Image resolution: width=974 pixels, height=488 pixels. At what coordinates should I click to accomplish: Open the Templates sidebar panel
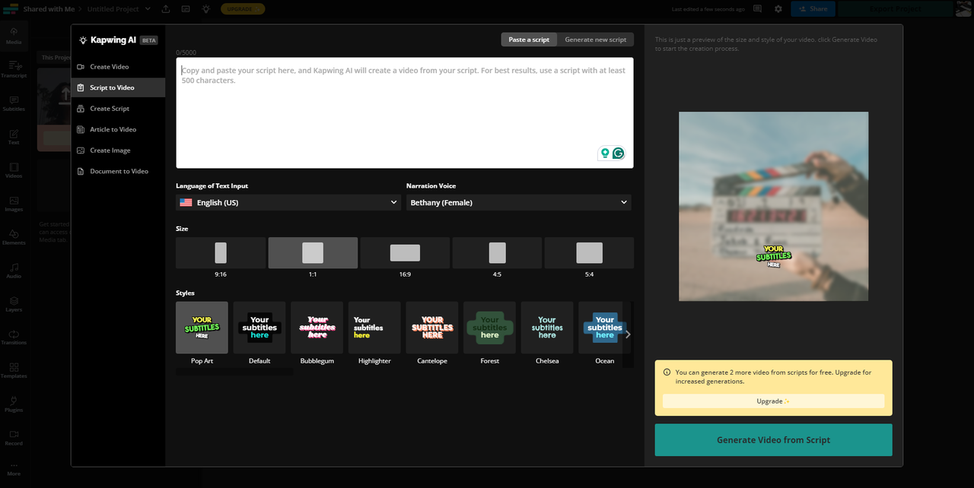[14, 370]
